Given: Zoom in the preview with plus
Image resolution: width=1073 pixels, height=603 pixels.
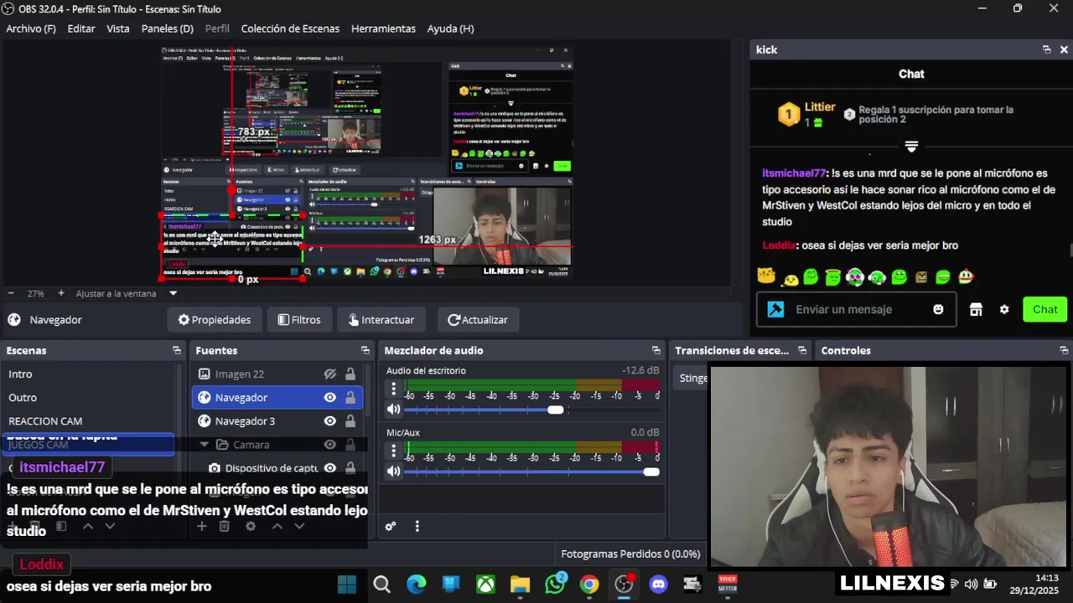Looking at the screenshot, I should click(x=60, y=293).
